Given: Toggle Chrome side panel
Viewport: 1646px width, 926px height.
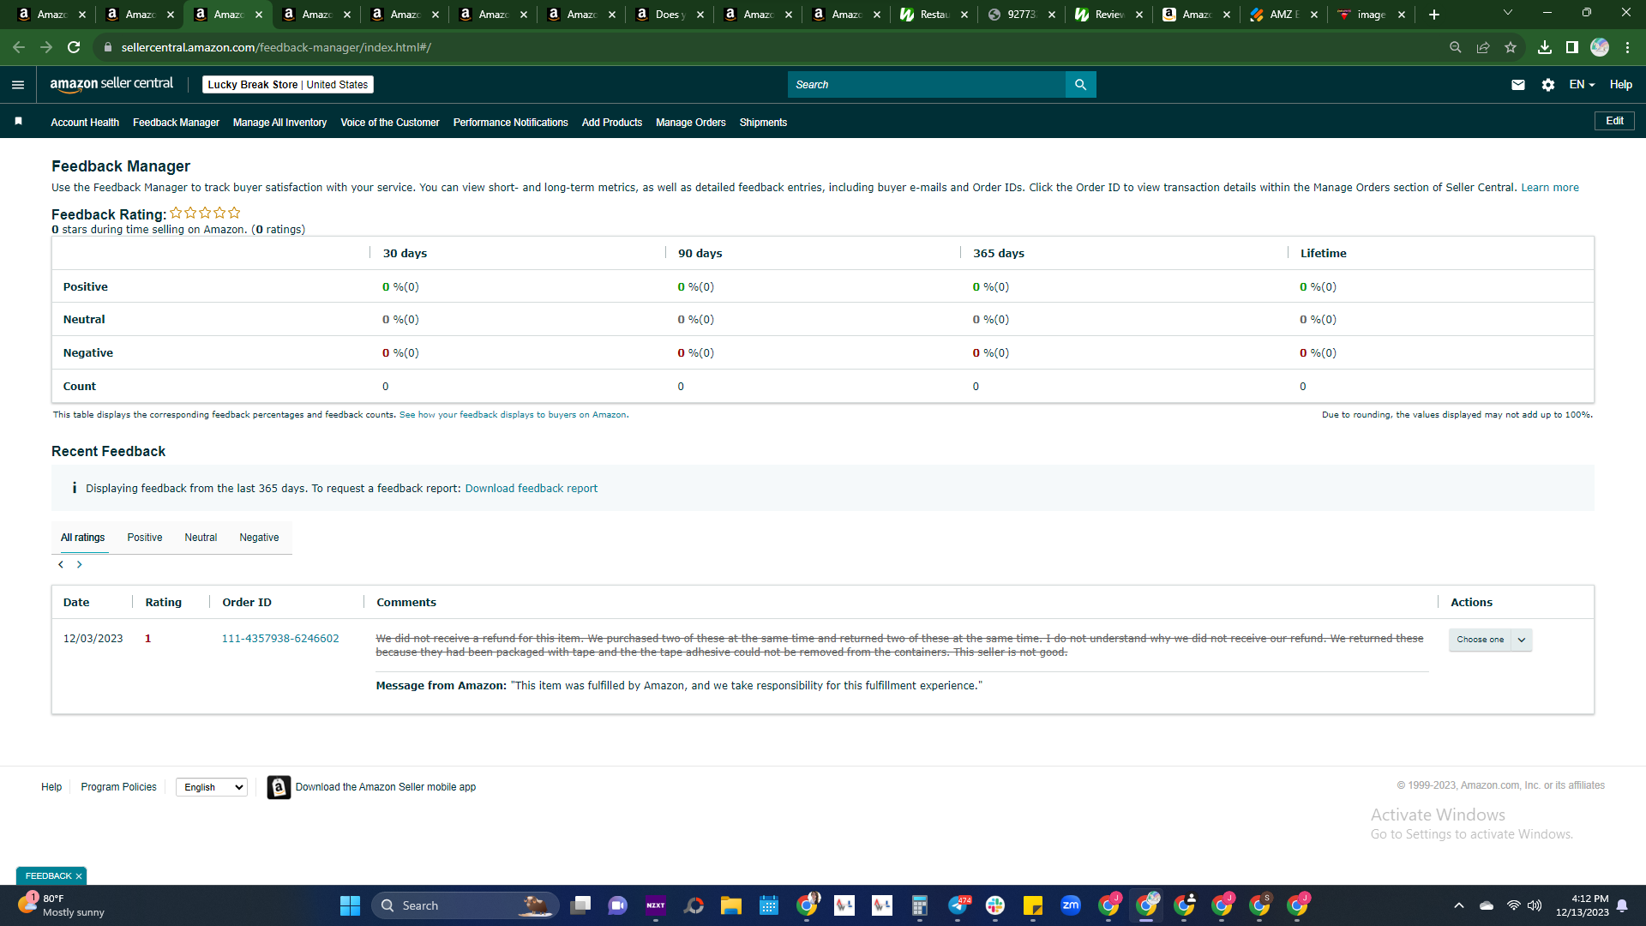Looking at the screenshot, I should coord(1572,47).
